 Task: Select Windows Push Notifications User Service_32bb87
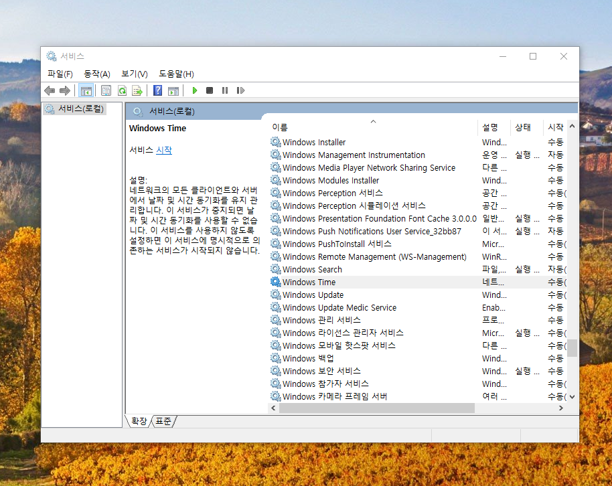[418, 231]
